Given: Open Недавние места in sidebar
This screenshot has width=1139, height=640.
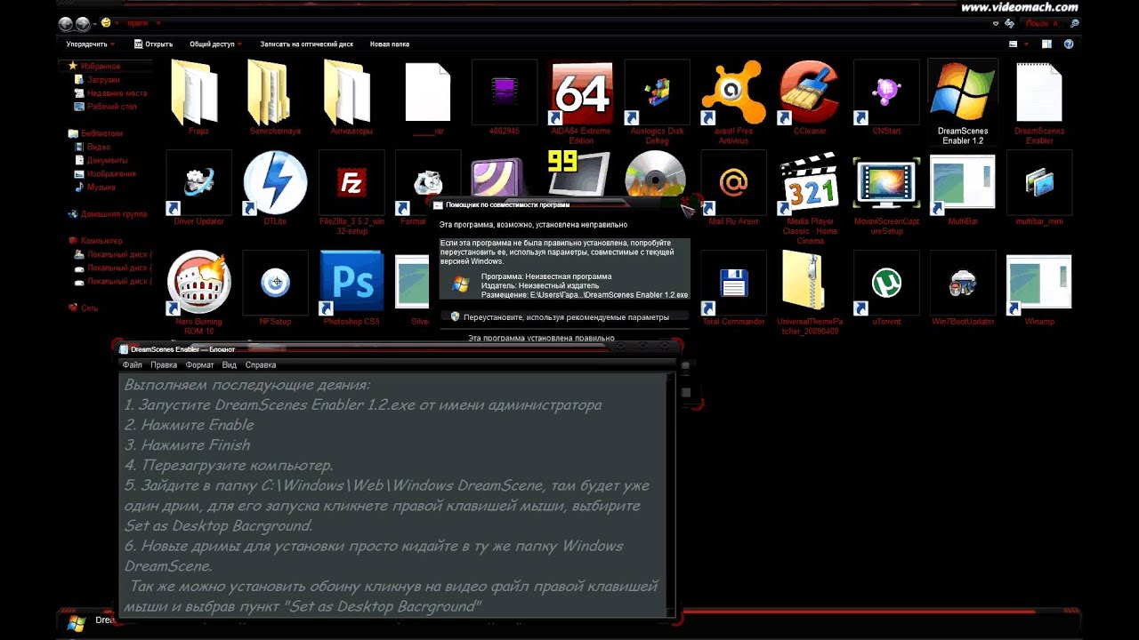Looking at the screenshot, I should 111,92.
